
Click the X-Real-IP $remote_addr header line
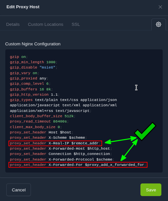tap(55, 143)
